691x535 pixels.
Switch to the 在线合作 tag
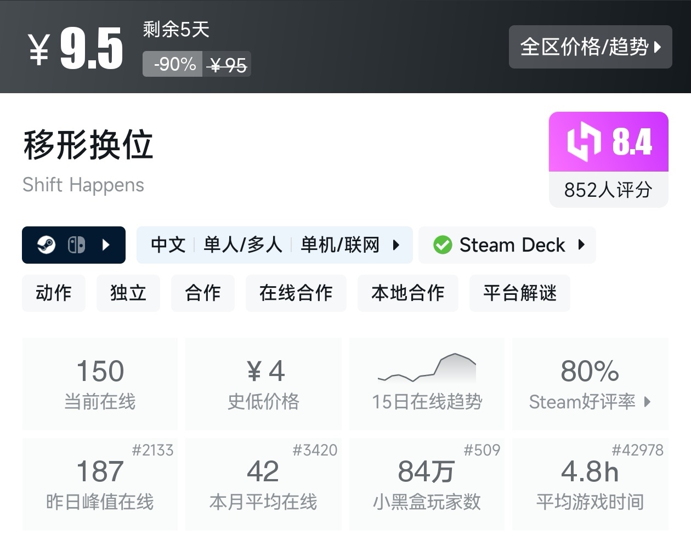(x=296, y=293)
